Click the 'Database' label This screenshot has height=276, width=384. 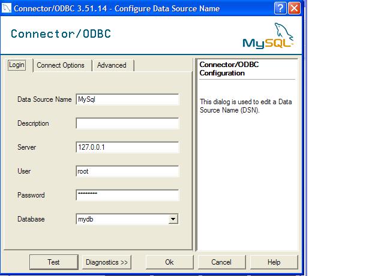point(31,219)
